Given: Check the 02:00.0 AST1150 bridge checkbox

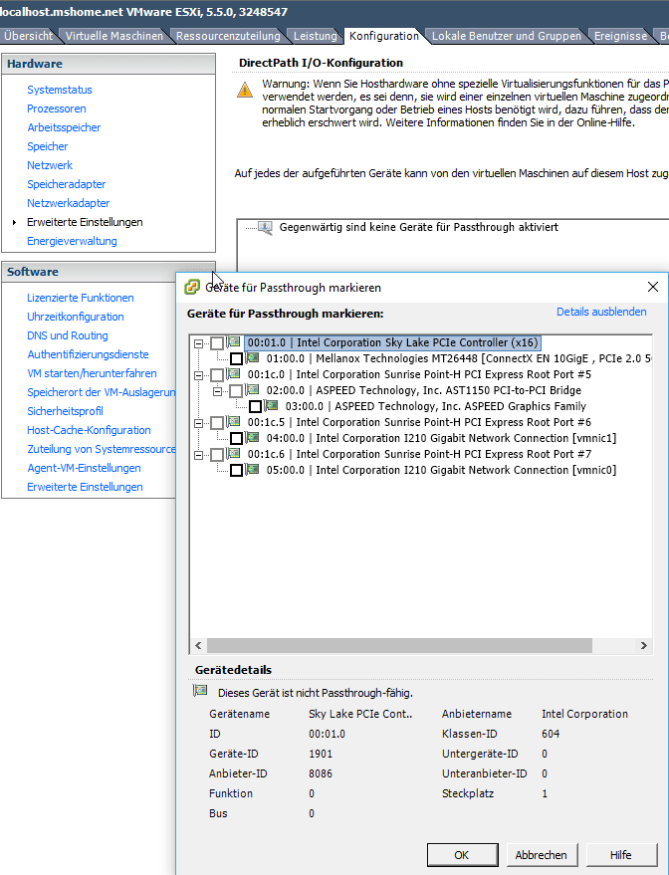Looking at the screenshot, I should [x=237, y=390].
